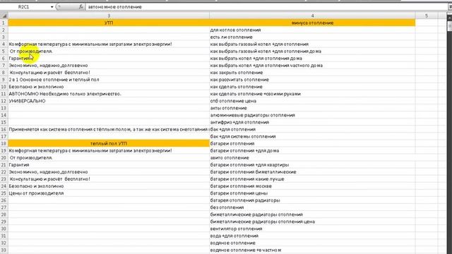The image size is (452, 254).
Task: Select column header 3
Action: [x=109, y=16]
